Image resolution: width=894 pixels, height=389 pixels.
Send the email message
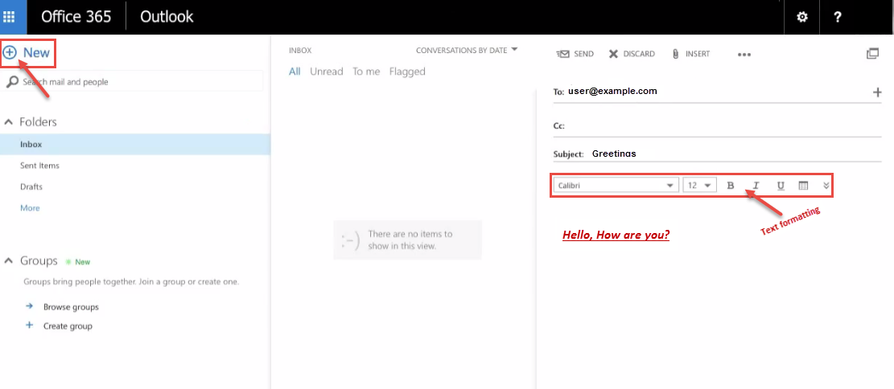point(575,54)
